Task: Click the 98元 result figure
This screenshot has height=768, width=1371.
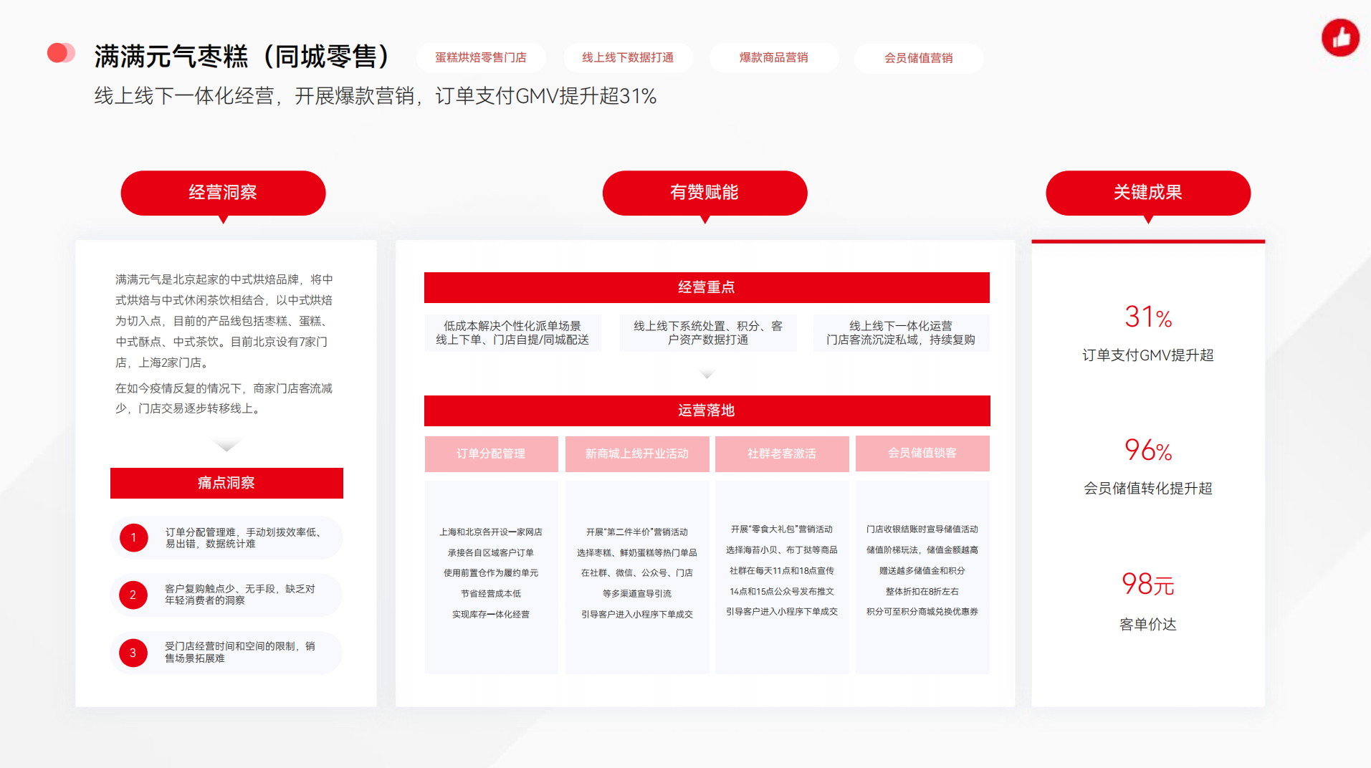Action: 1148,585
